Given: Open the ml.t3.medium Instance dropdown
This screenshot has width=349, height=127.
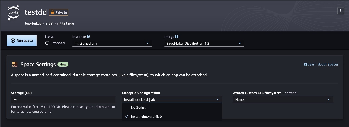Looking at the screenshot, I should point(112,43).
